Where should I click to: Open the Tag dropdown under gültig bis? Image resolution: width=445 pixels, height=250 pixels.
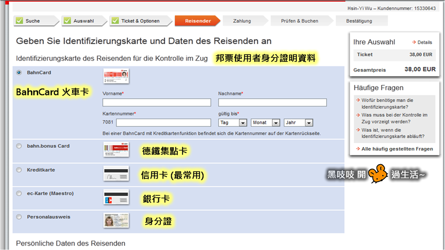(232, 123)
